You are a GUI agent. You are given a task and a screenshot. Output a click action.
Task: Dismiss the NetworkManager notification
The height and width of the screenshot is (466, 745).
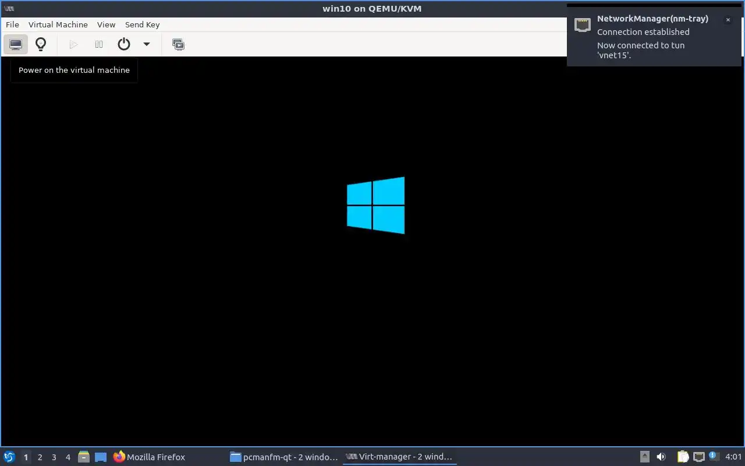pyautogui.click(x=728, y=20)
